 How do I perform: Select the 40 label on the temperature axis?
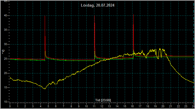point(5,15)
